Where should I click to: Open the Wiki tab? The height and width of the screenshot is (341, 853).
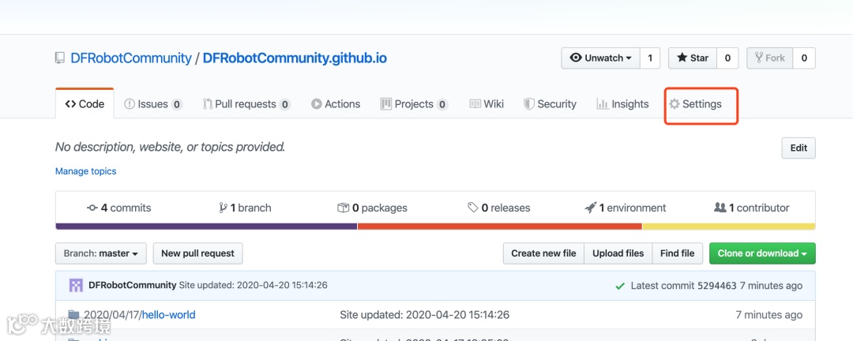pos(487,104)
